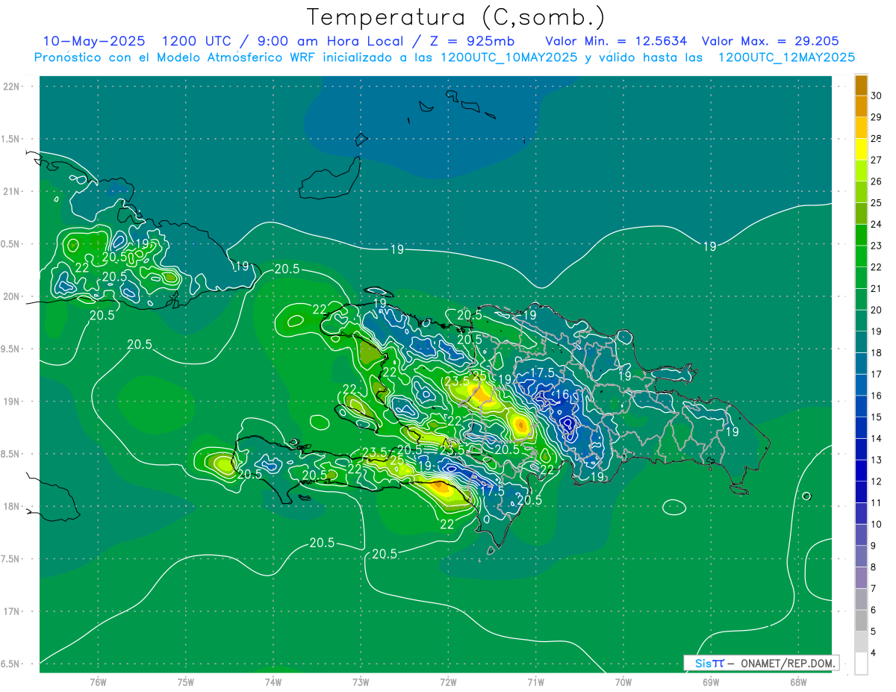Click the 19N latitude axis label
This screenshot has width=896, height=692.
tap(12, 402)
